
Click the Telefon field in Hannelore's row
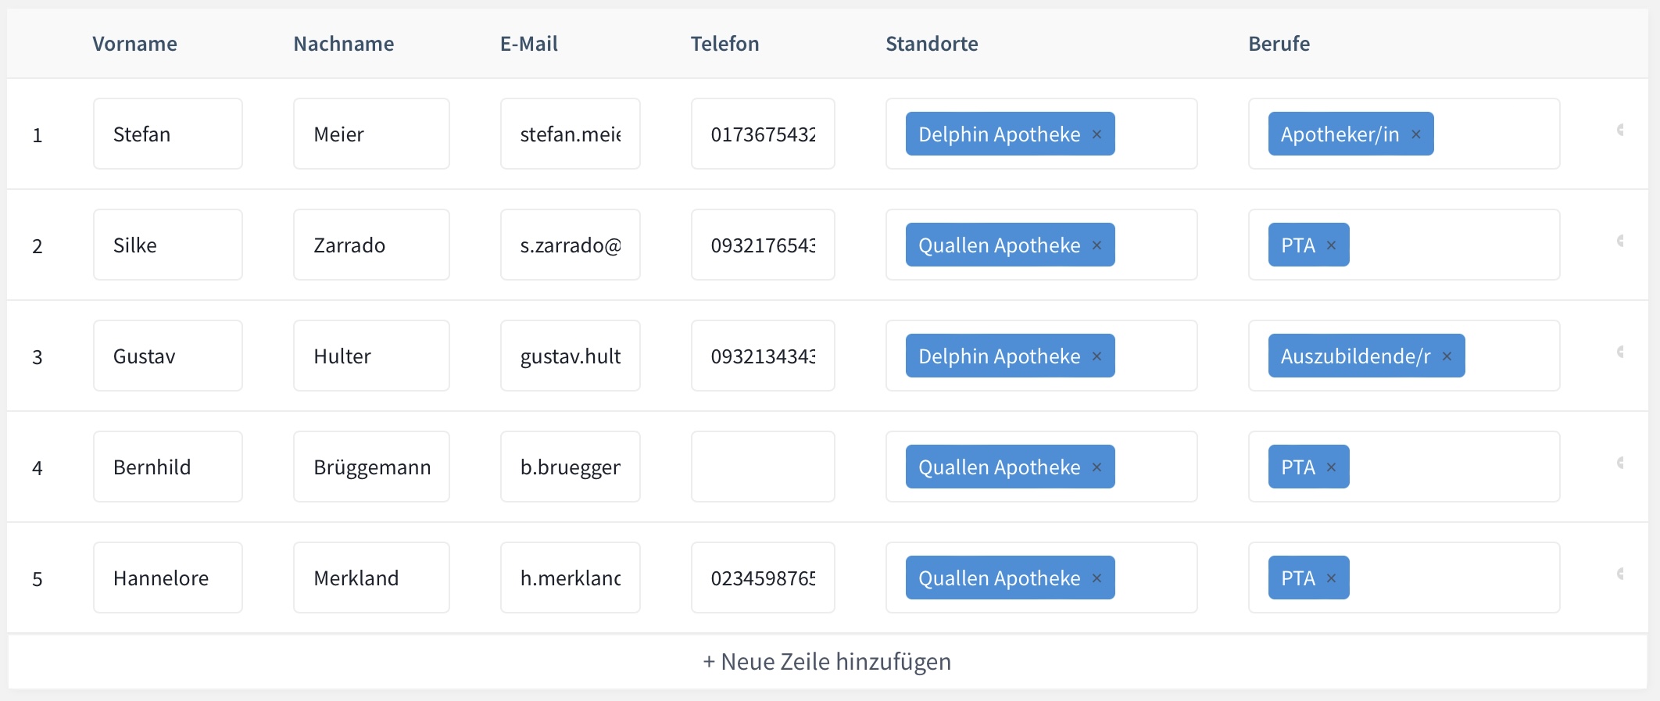click(x=762, y=578)
